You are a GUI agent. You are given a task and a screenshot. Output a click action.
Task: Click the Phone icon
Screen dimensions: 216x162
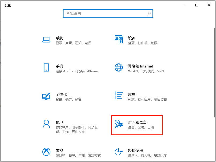pos(46,67)
